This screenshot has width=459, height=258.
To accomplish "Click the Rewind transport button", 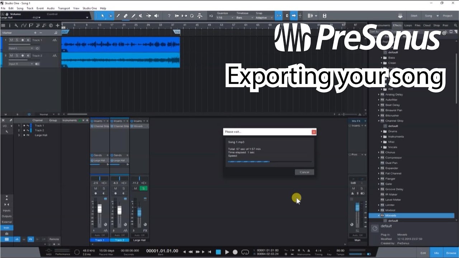I will [191, 252].
